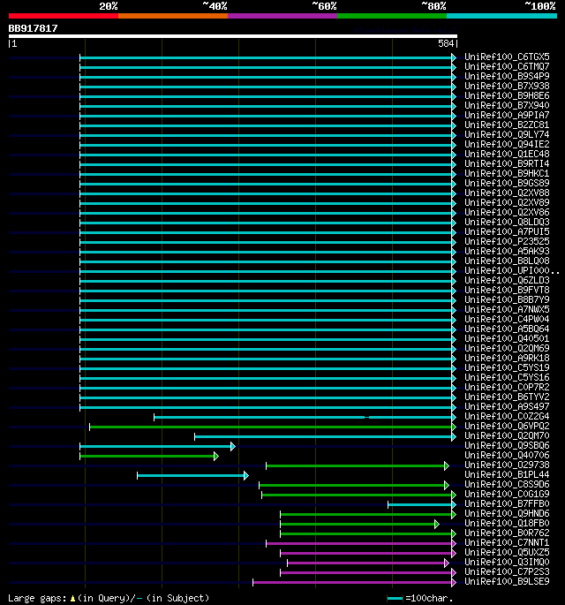Viewport: 565px width, 605px height.
Task: Select hit UniRef100_B2ZC81
Action: 507,125
